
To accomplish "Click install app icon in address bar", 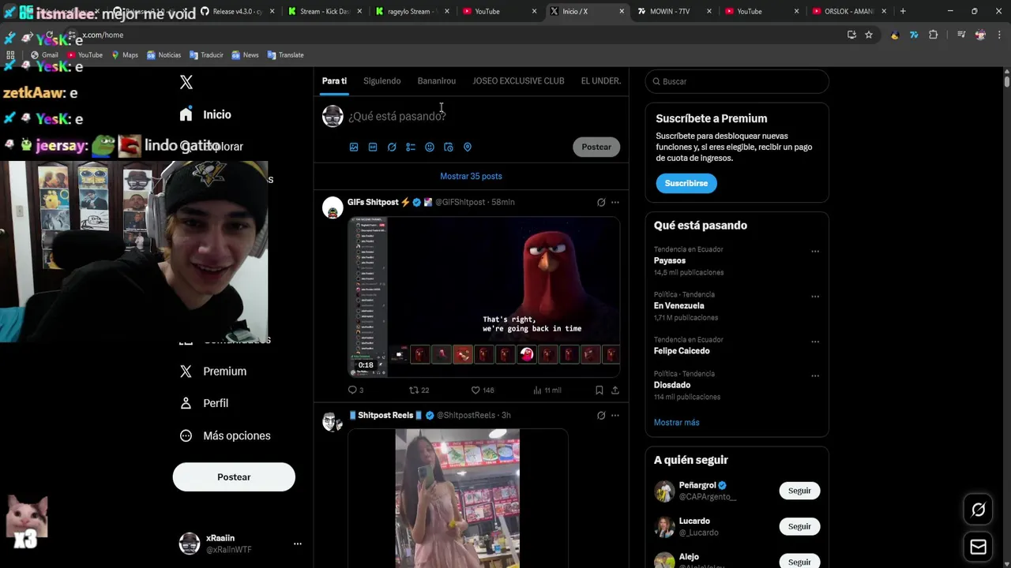I will pos(851,35).
